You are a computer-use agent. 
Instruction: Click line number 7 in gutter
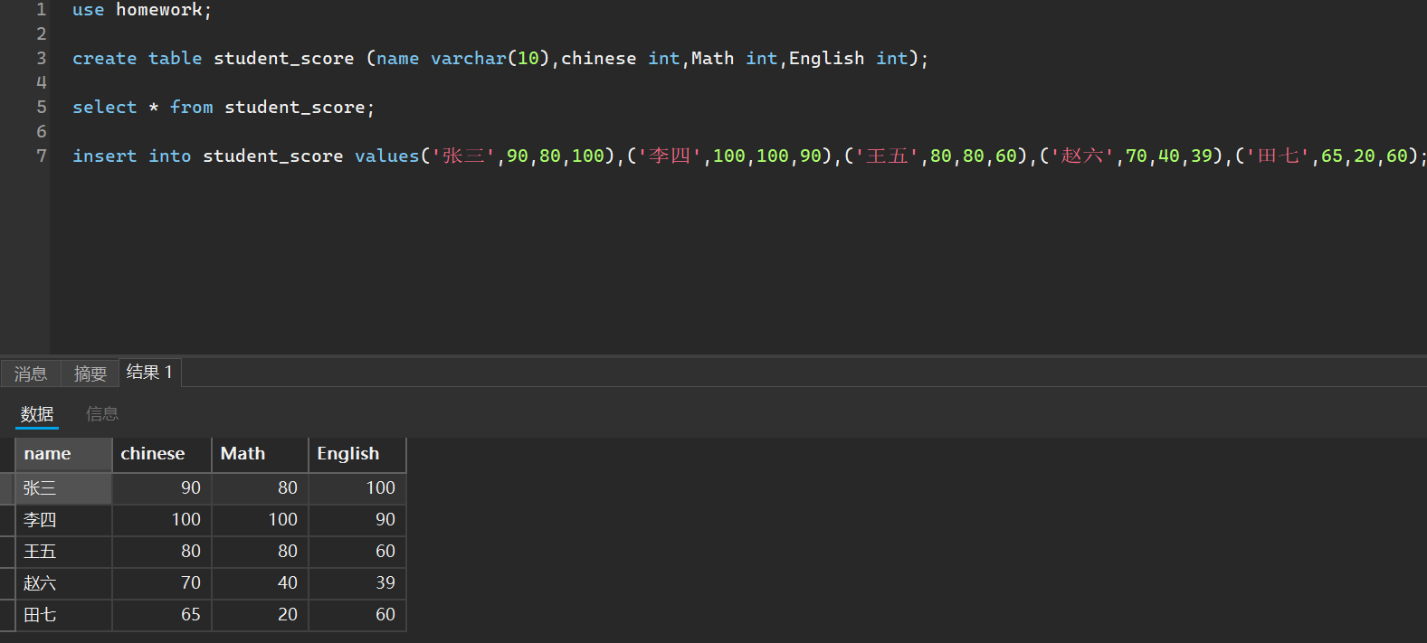tap(41, 156)
